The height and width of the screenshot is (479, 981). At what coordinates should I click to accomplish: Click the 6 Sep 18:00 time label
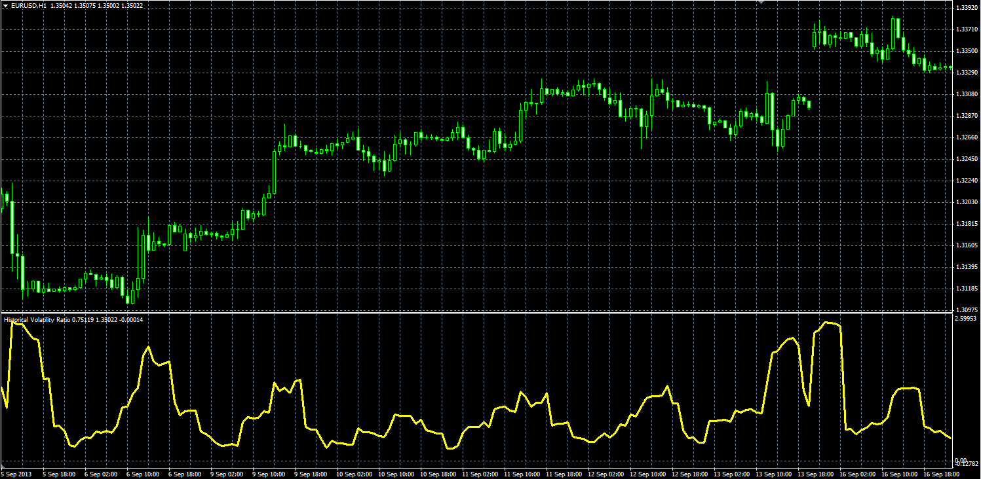tap(185, 474)
